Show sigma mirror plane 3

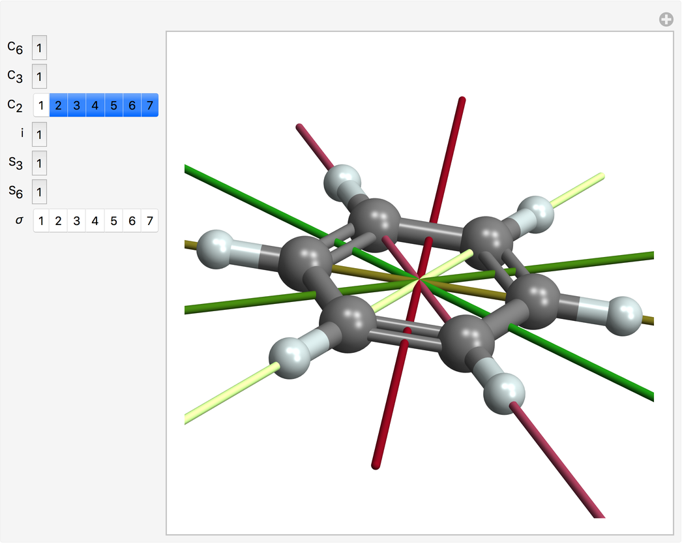coord(76,221)
